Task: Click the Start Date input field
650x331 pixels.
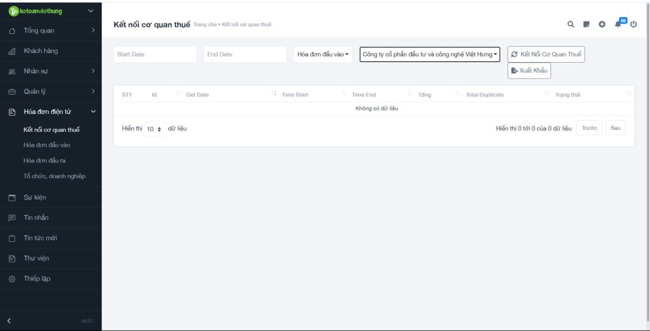Action: point(155,55)
